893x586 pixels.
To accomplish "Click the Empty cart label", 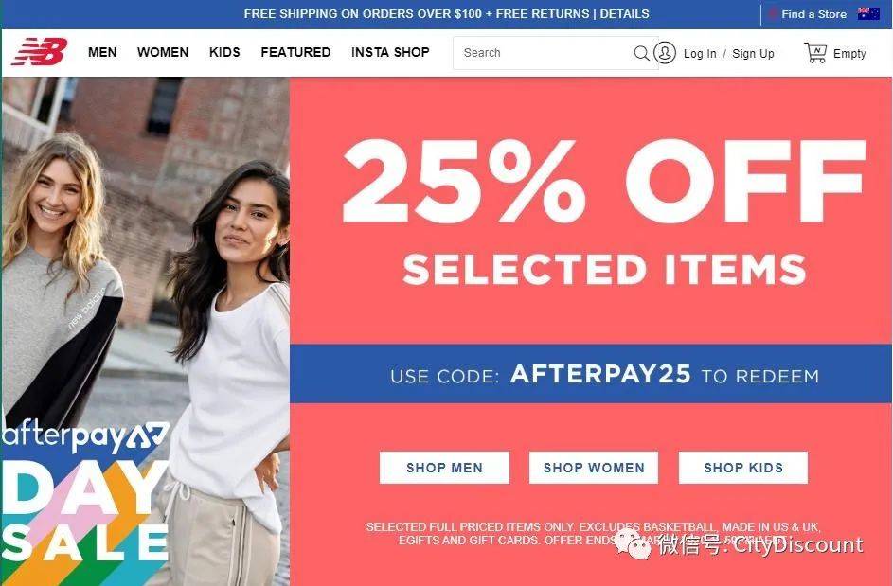I will pos(849,54).
